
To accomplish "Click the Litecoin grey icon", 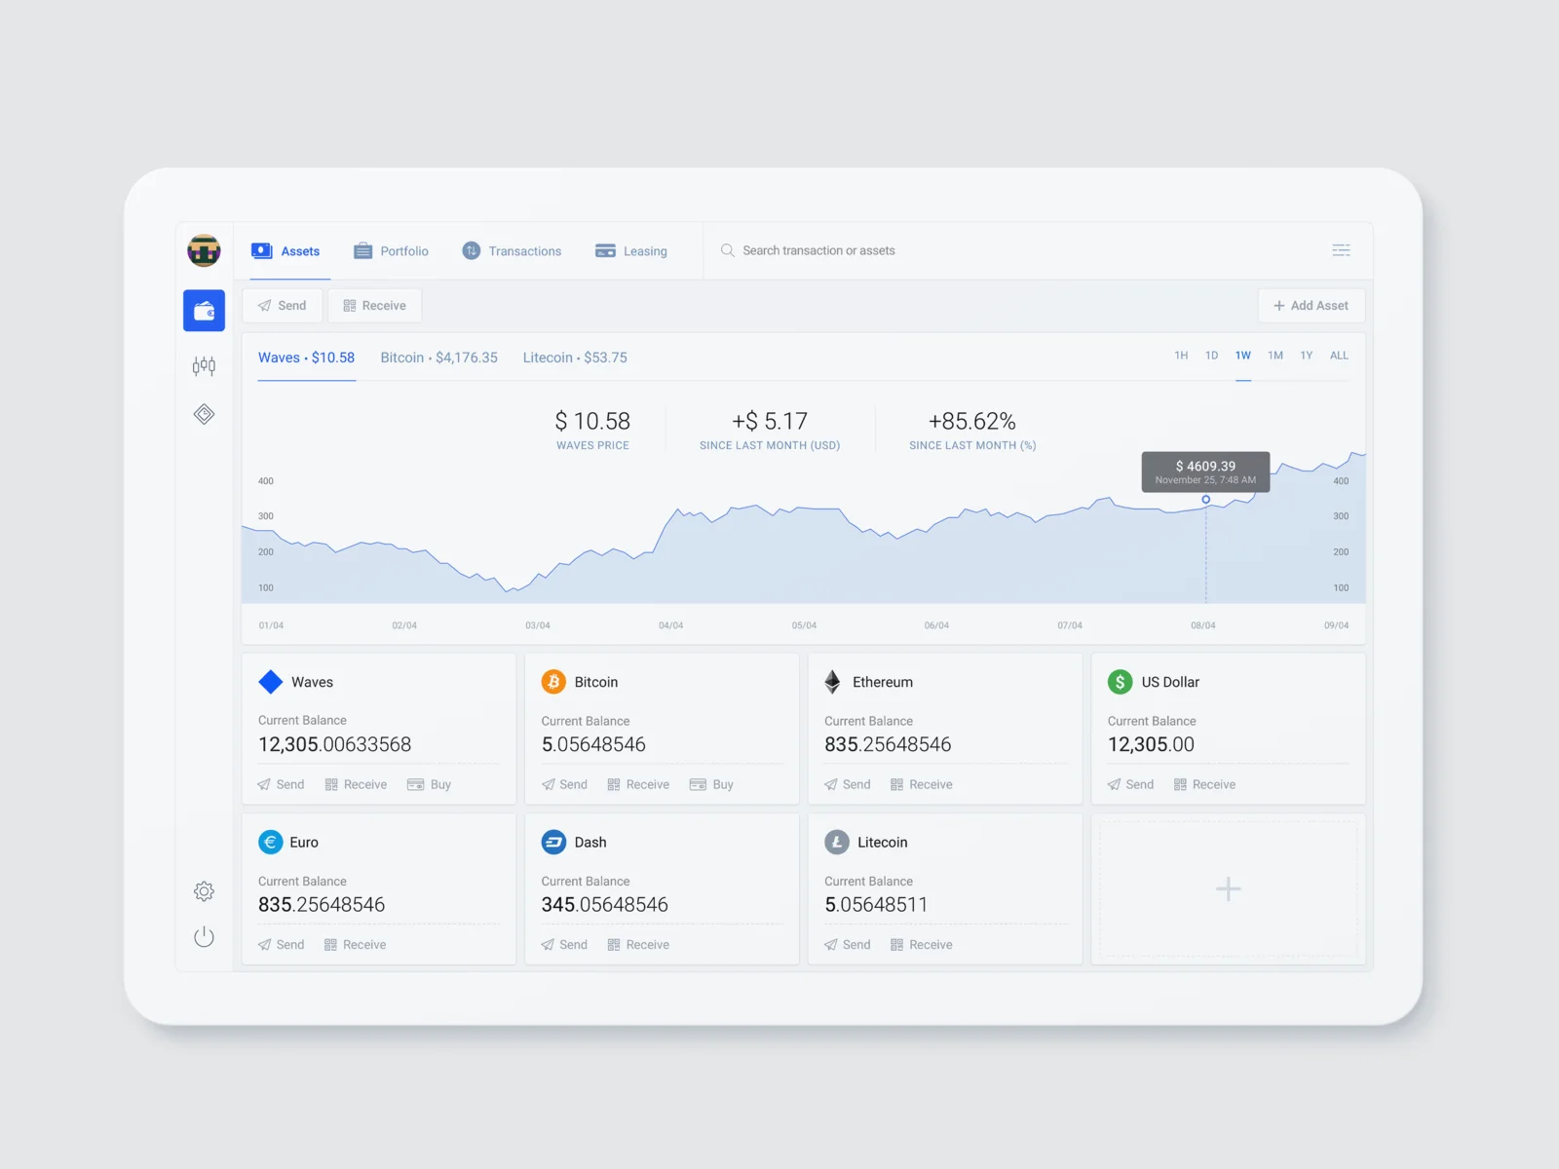I will tap(837, 842).
